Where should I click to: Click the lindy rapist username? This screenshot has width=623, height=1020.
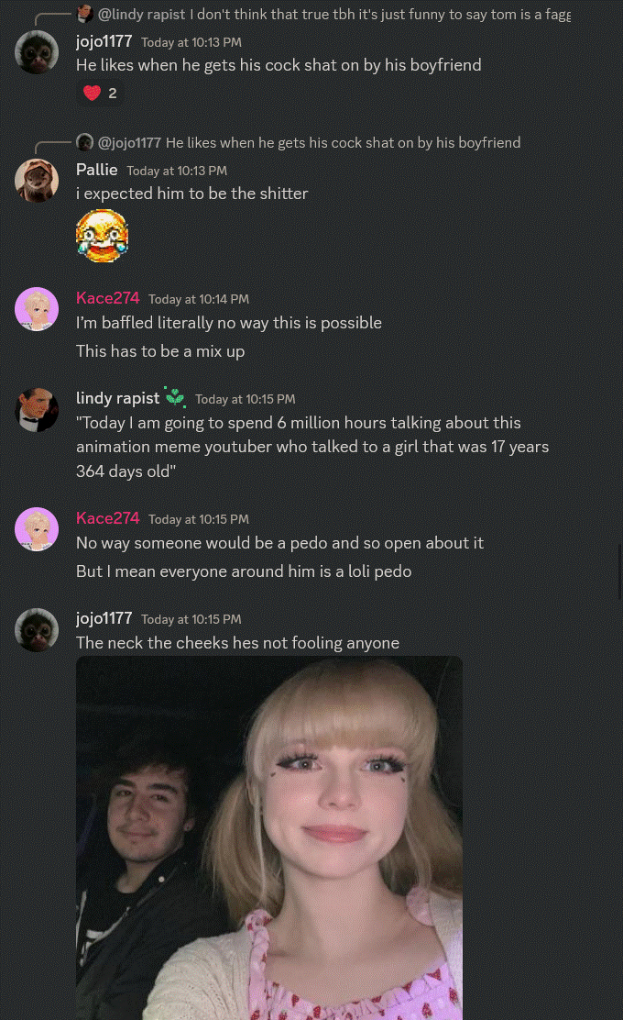coord(117,398)
